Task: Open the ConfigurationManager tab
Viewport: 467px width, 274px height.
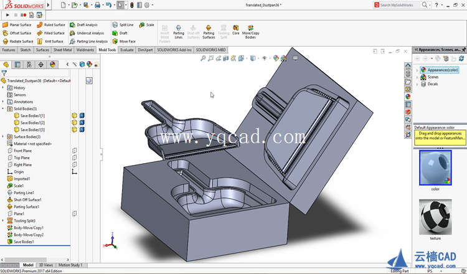Action: tap(29, 65)
